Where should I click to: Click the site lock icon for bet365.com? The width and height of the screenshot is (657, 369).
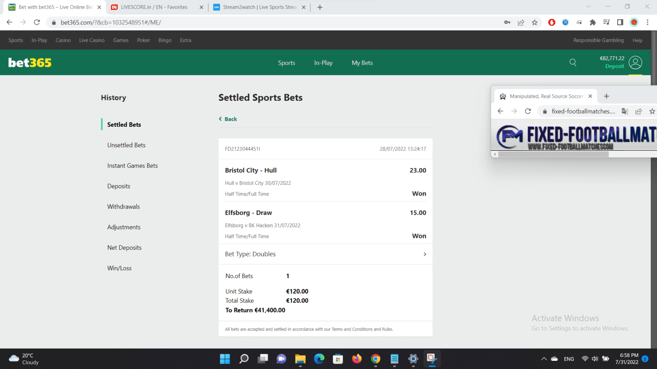tap(54, 22)
